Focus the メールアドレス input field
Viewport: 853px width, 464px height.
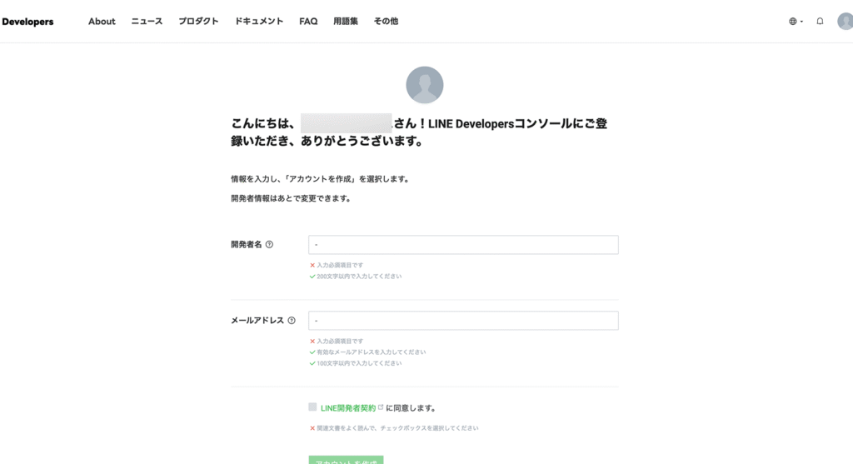point(463,321)
